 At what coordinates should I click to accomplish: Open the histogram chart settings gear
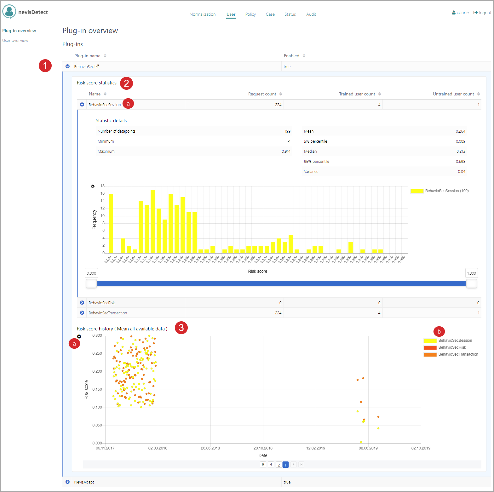coord(93,186)
